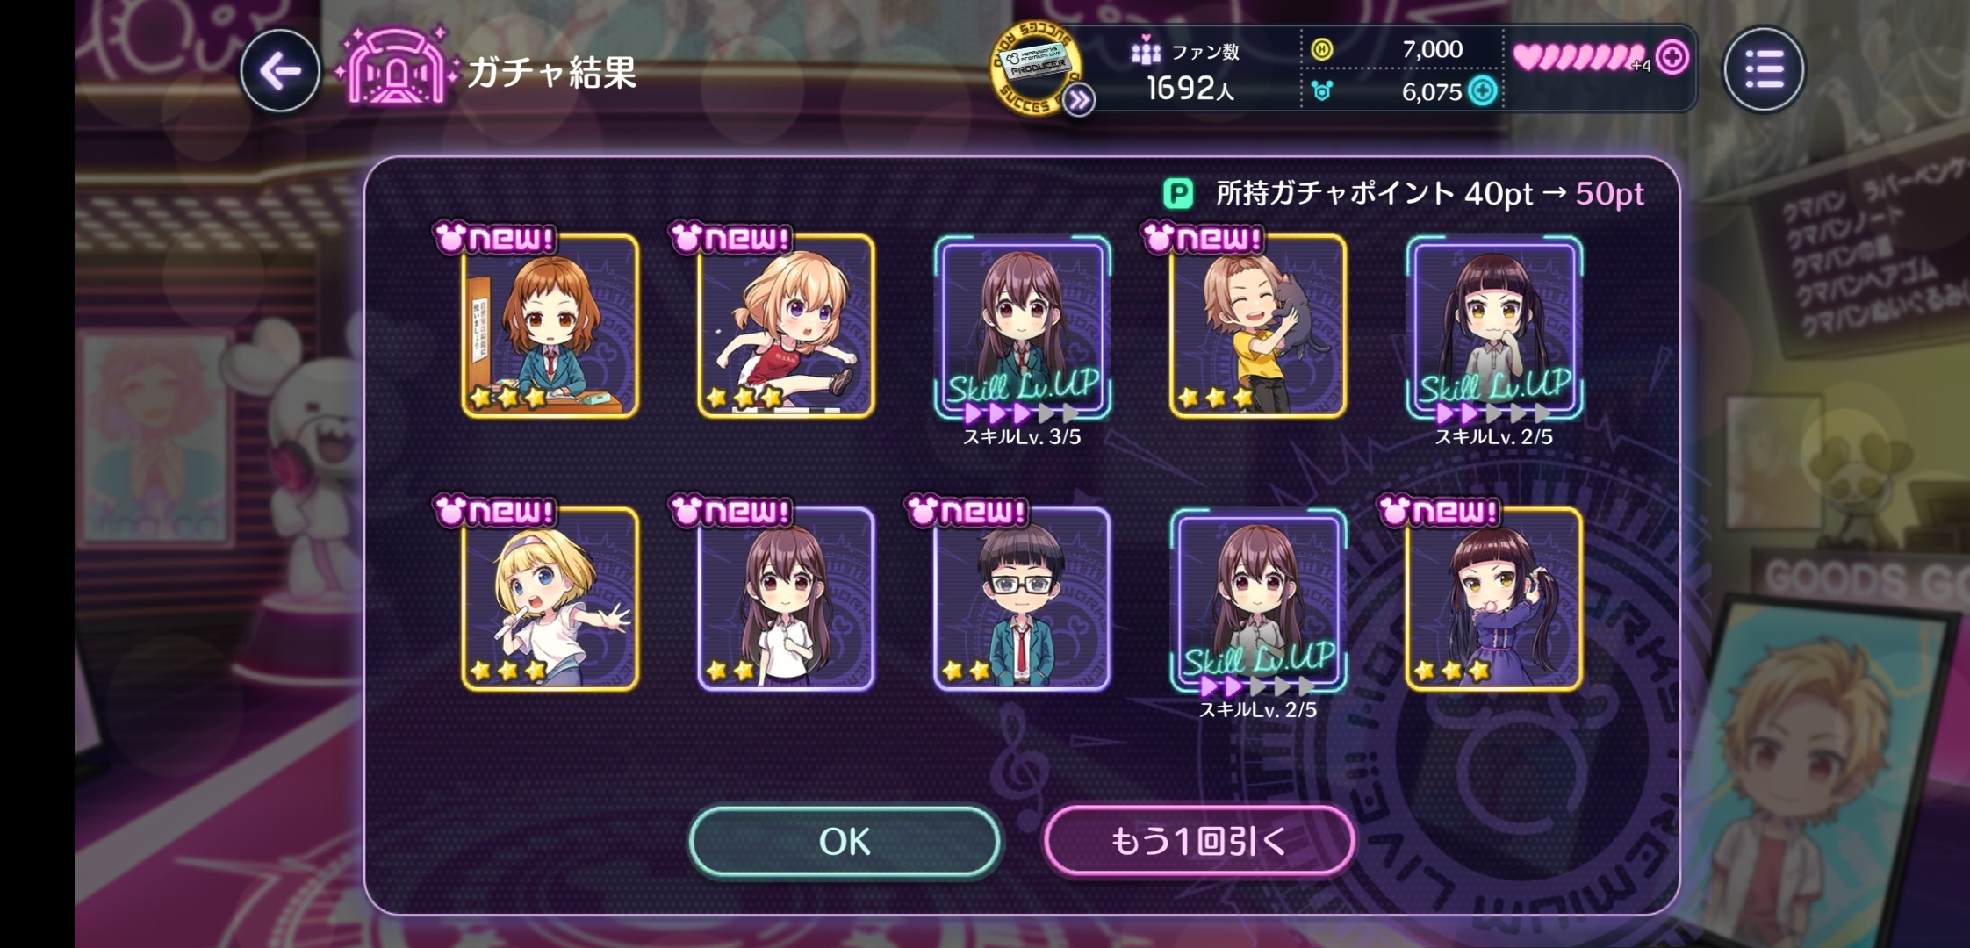Screen dimensions: 1970x948
Task: Confirm results with OK button
Action: point(845,841)
